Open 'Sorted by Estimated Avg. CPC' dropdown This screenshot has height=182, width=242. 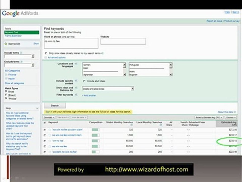(x=208, y=118)
